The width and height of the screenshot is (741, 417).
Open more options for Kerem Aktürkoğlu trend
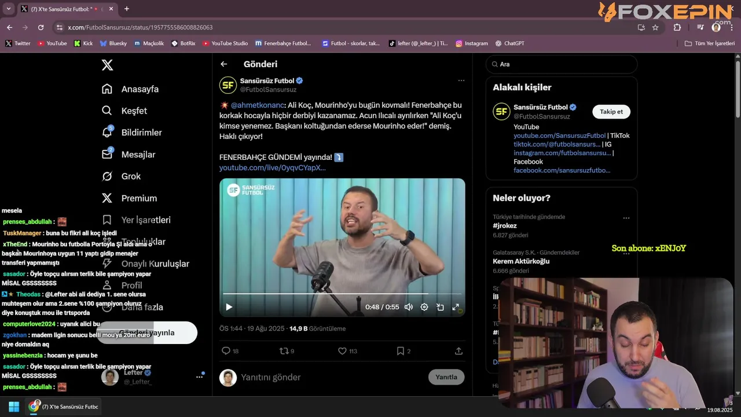point(626,254)
